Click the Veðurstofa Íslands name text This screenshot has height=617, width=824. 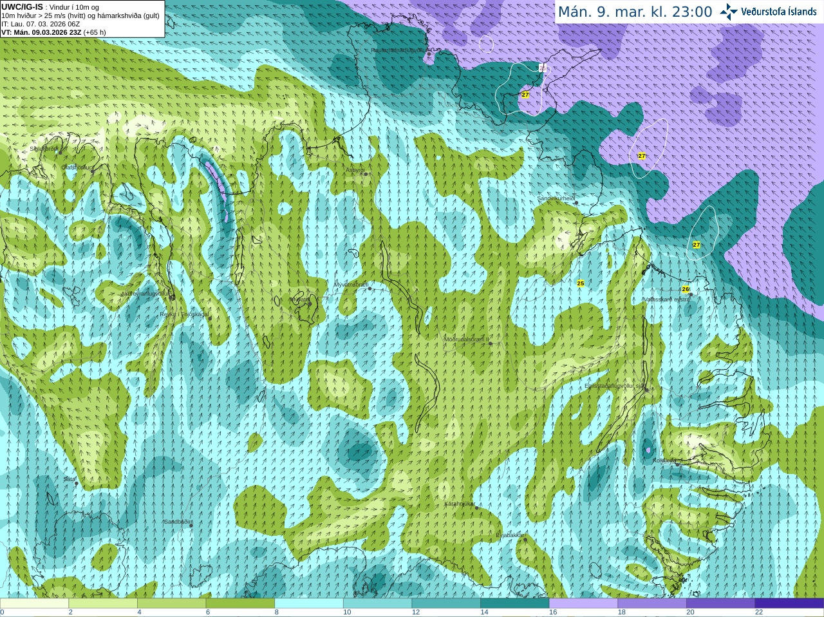(779, 12)
